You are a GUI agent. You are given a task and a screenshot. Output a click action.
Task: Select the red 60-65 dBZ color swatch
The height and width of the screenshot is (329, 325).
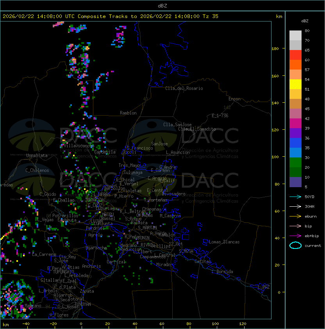coord(295,55)
